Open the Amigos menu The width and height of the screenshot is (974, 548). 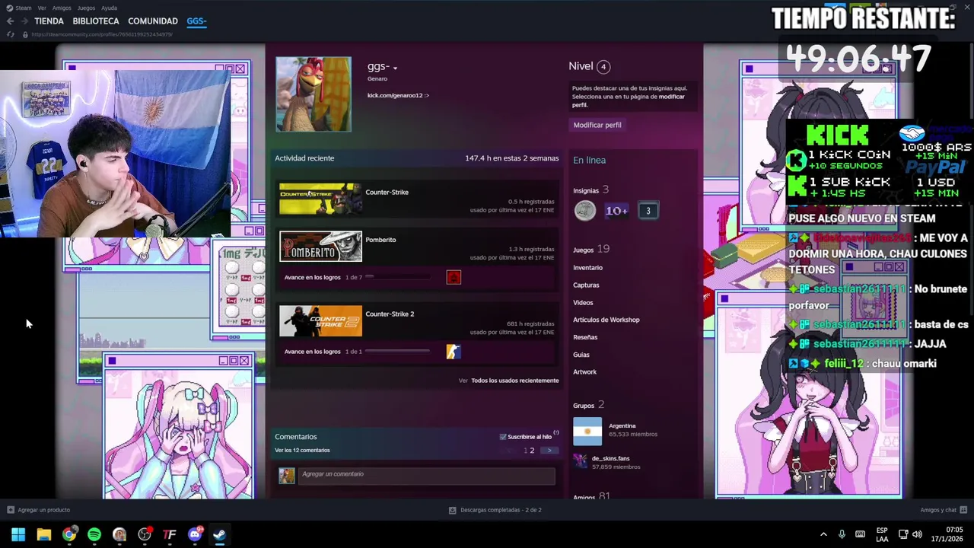click(x=62, y=8)
